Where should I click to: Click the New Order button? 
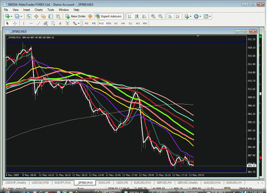[76, 17]
